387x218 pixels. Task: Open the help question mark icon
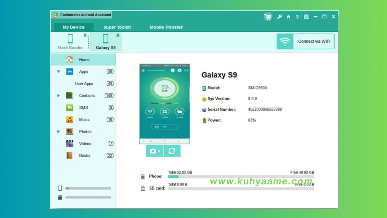[297, 17]
